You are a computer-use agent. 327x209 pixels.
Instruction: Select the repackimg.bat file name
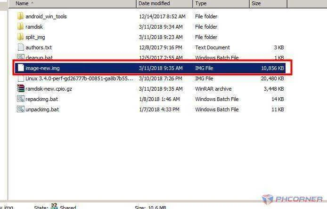tap(41, 99)
